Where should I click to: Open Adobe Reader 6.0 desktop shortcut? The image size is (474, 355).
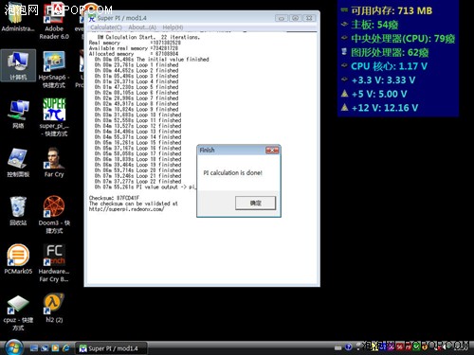coord(54,21)
